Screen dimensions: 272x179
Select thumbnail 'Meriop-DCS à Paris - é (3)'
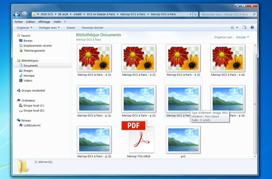click(183, 58)
